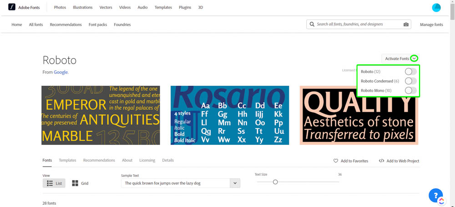Open the Sample Text dropdown arrow

[235, 183]
